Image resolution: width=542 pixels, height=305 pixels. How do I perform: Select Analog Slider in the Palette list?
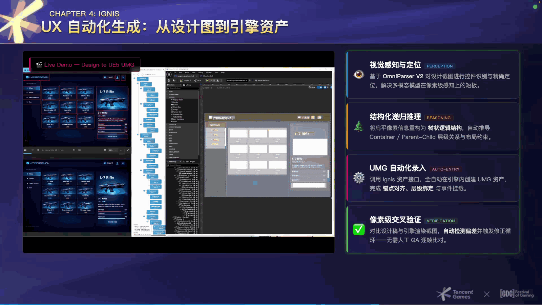point(178,100)
